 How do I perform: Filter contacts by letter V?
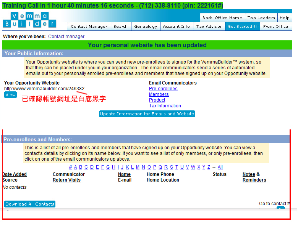coord(187,167)
